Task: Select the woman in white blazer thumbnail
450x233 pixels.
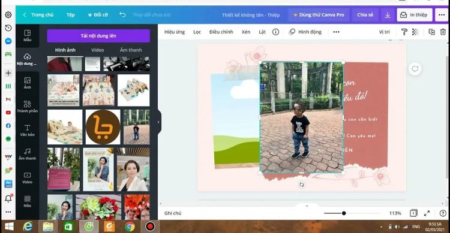Action: click(x=133, y=170)
